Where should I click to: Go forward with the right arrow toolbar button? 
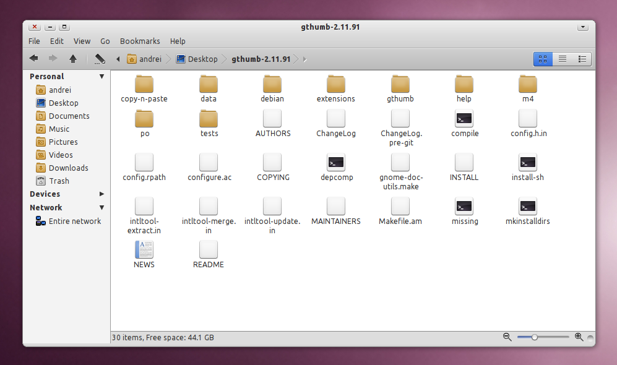pos(53,59)
